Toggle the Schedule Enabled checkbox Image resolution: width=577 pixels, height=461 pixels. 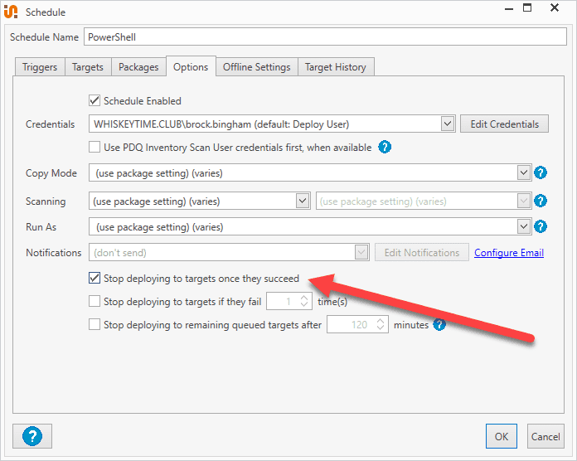[x=95, y=100]
